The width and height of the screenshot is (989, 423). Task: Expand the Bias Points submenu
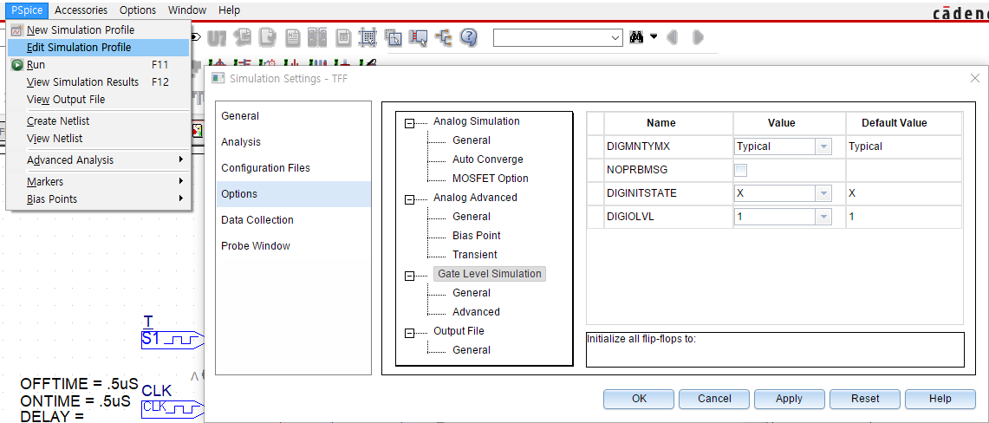tap(98, 199)
